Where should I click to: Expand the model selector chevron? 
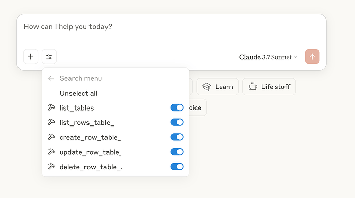[x=295, y=57]
